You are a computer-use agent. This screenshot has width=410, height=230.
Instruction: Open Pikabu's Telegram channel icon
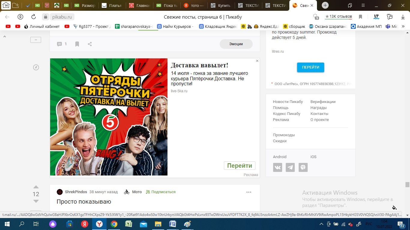pos(290,167)
